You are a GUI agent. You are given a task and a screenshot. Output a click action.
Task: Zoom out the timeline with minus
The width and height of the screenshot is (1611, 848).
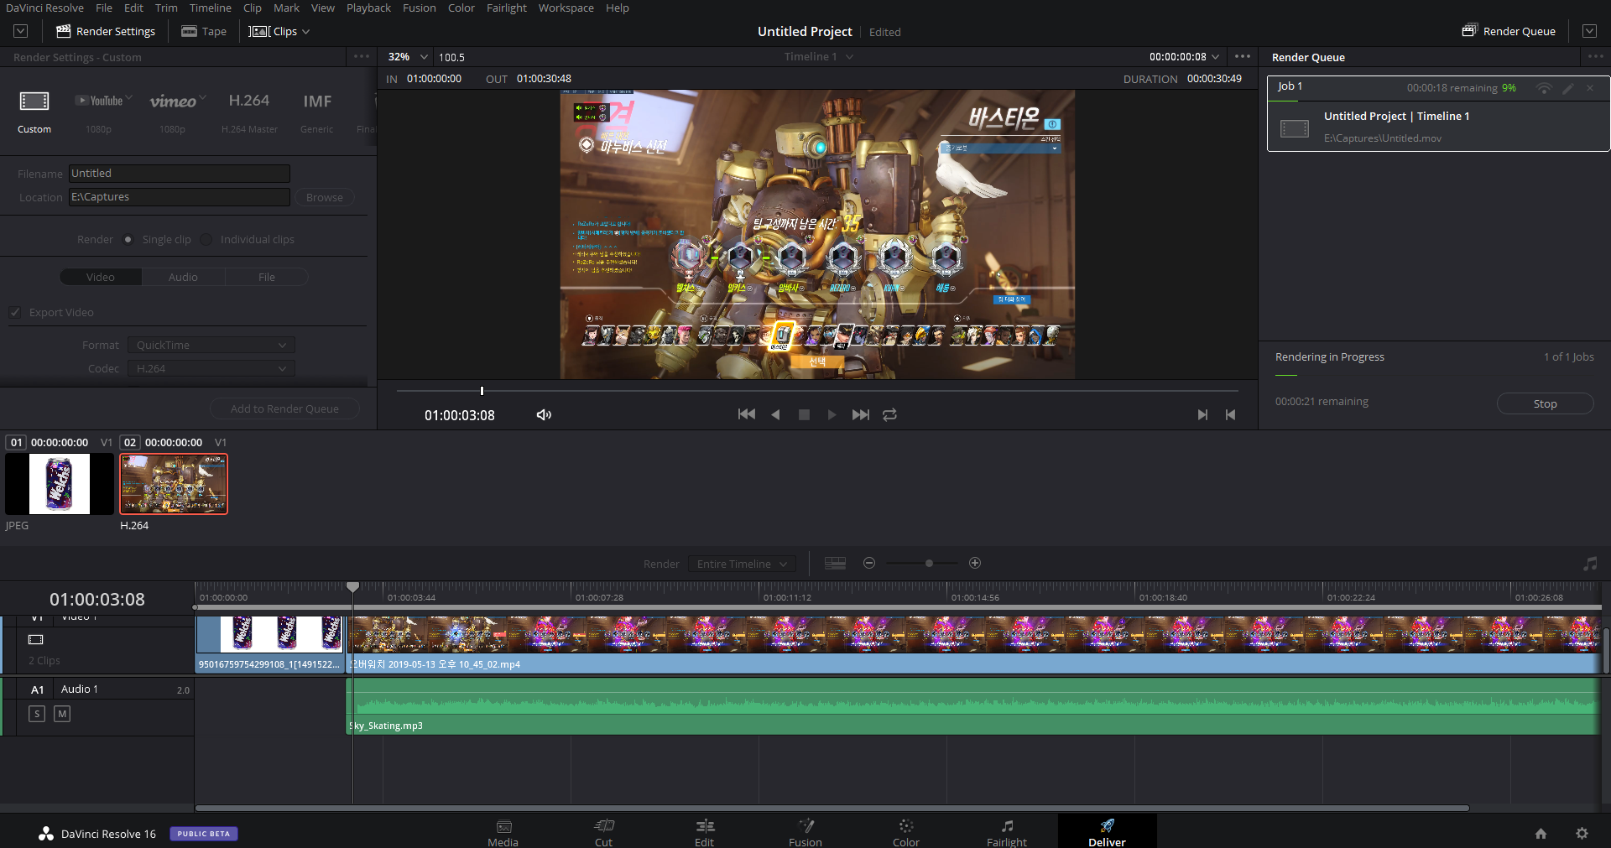click(x=869, y=563)
